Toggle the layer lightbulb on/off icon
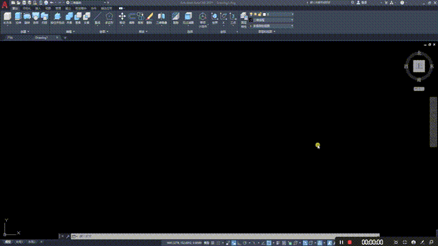The image size is (438, 246). 251,14
